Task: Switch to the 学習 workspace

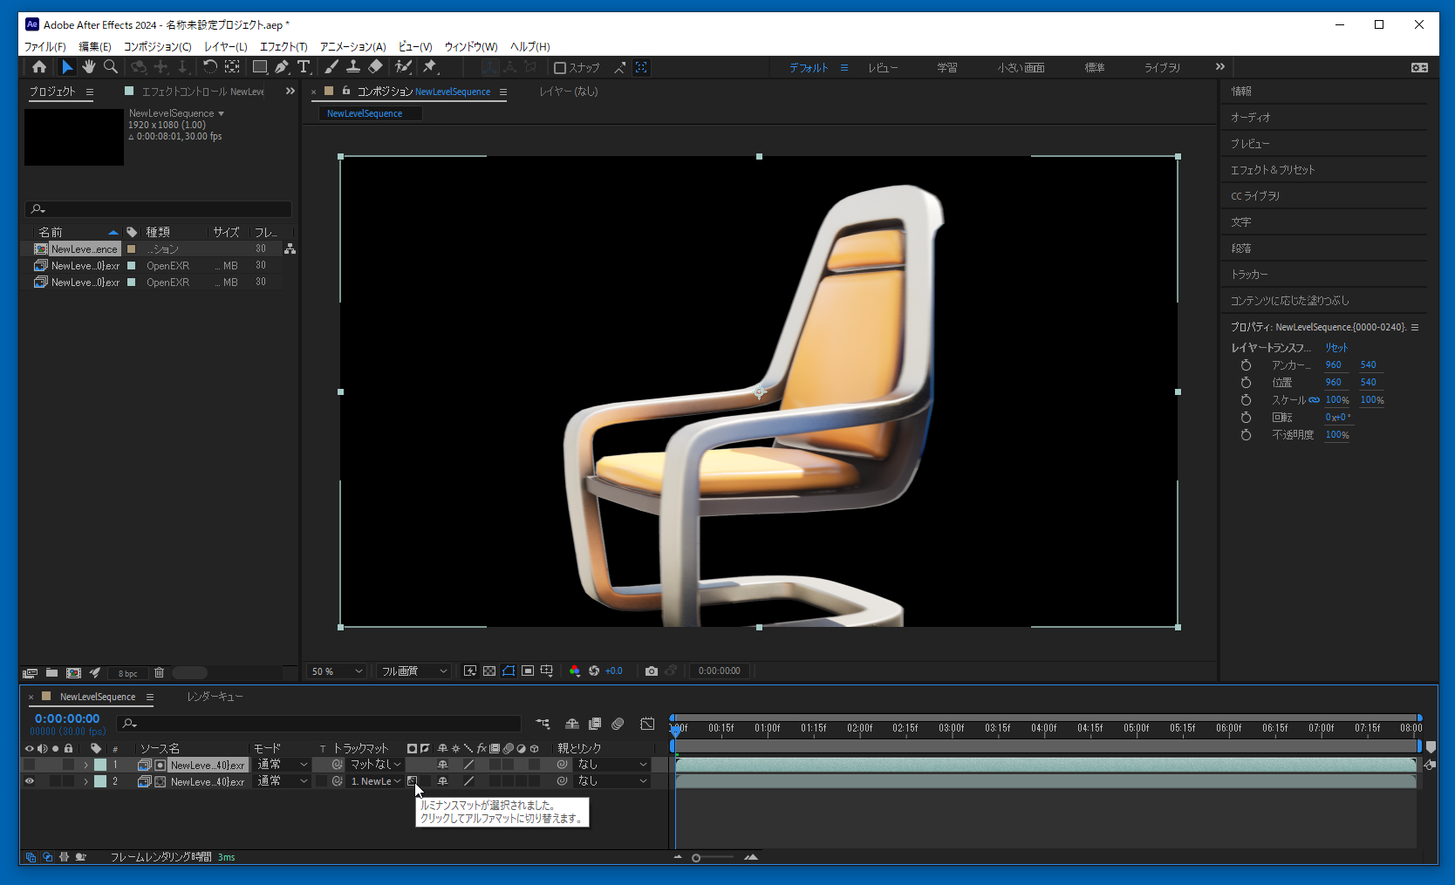Action: [x=947, y=68]
